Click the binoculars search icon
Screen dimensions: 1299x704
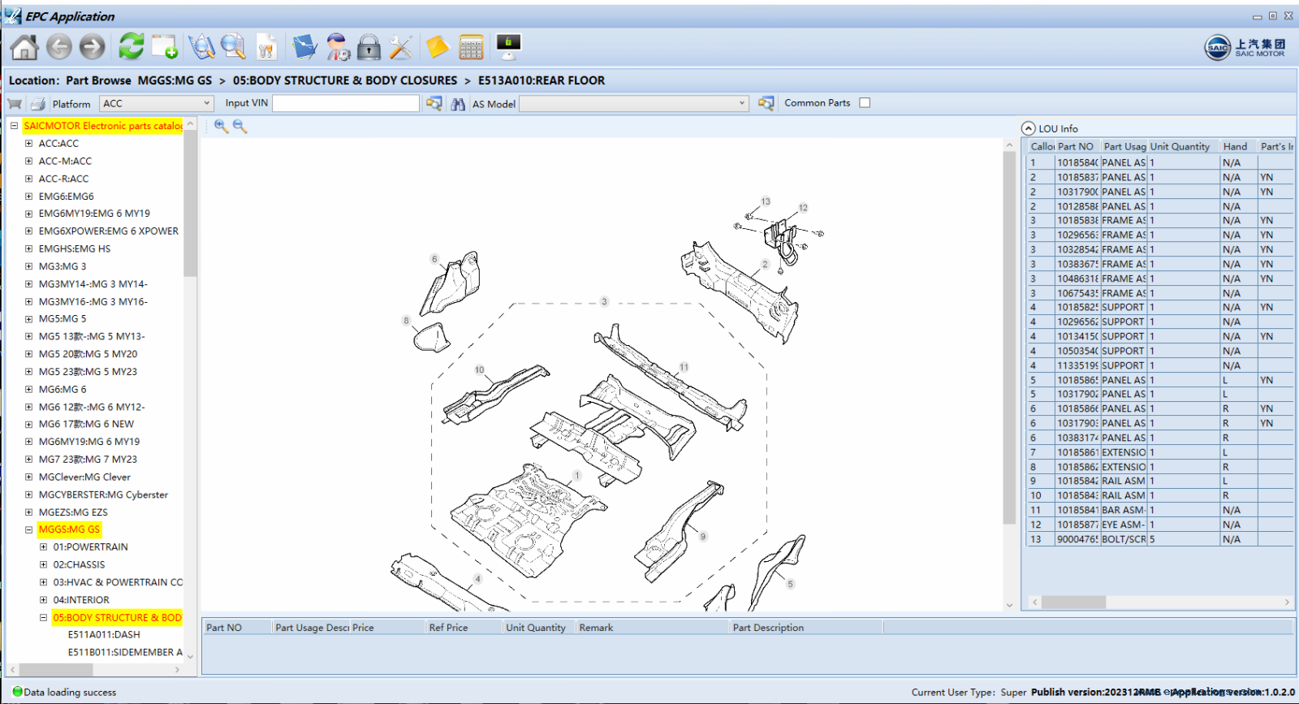[x=458, y=104]
